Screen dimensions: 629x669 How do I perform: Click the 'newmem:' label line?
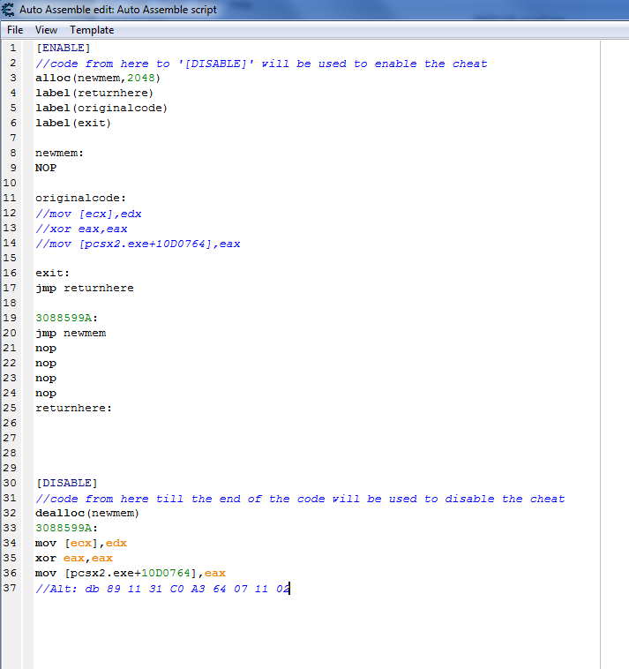pos(59,153)
